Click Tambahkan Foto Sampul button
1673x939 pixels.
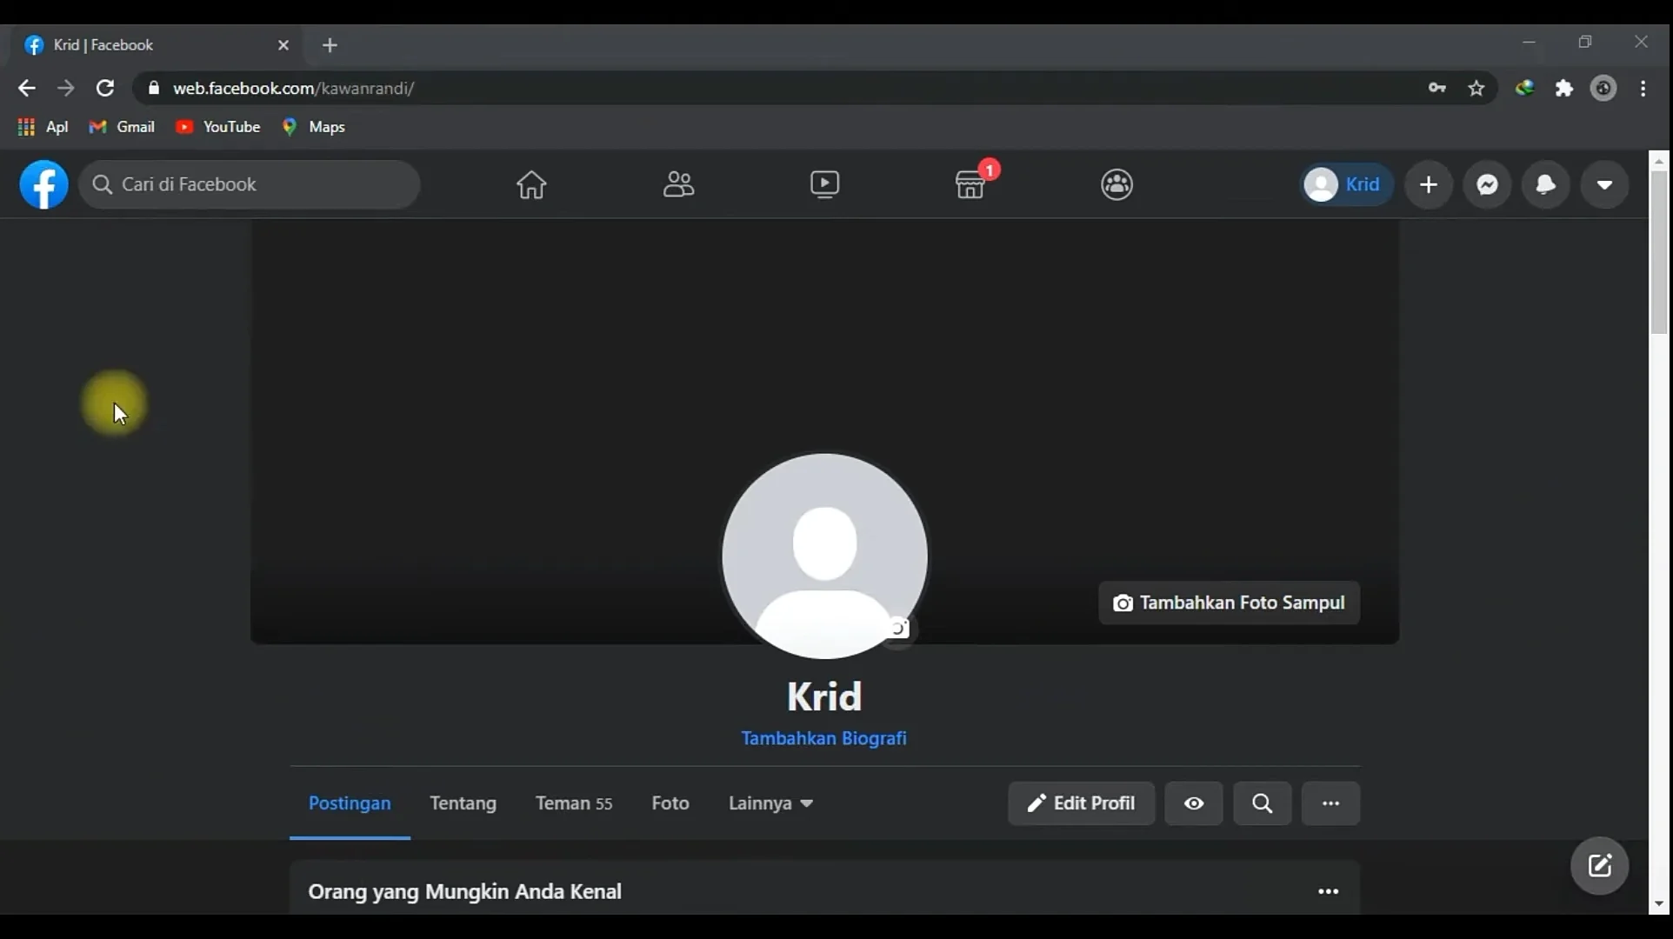click(x=1230, y=603)
